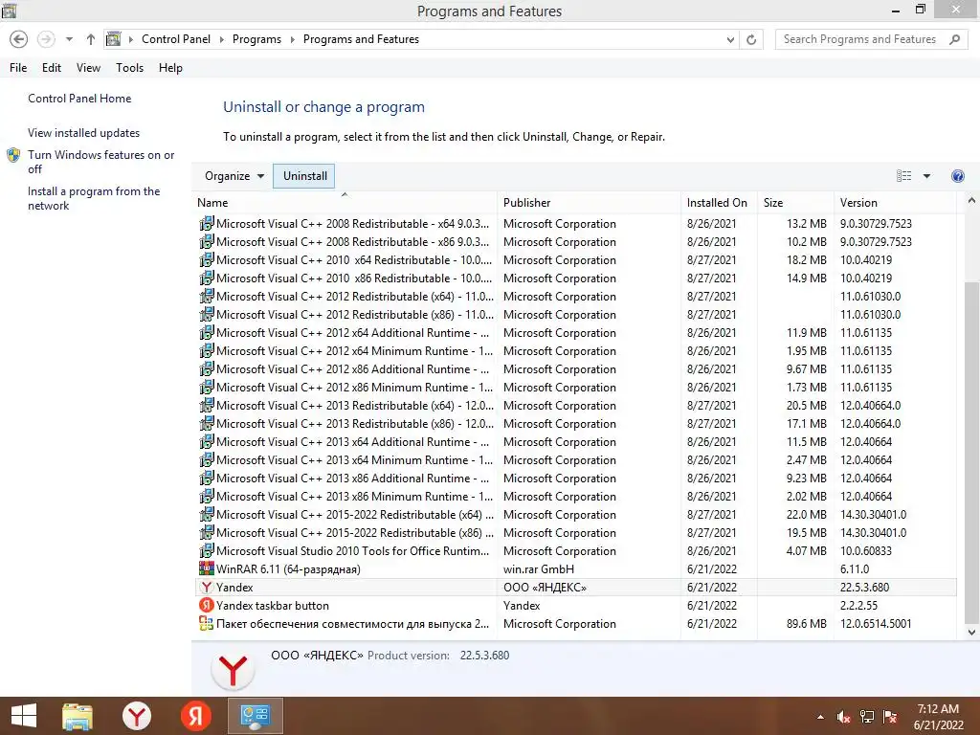Open View installed updates link
This screenshot has height=735, width=980.
[x=84, y=132]
